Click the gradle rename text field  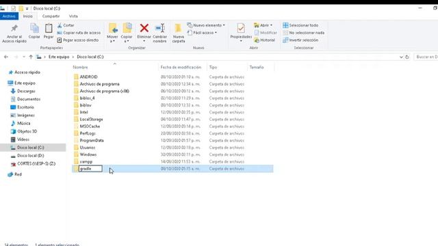(90, 169)
